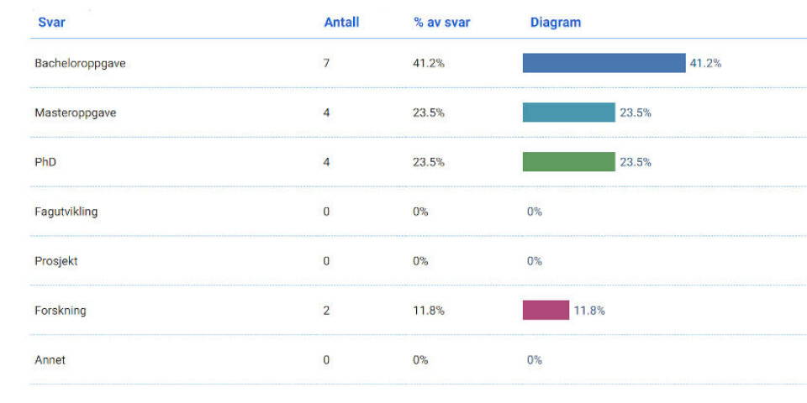
Task: Click the Forskning row label
Action: click(61, 311)
